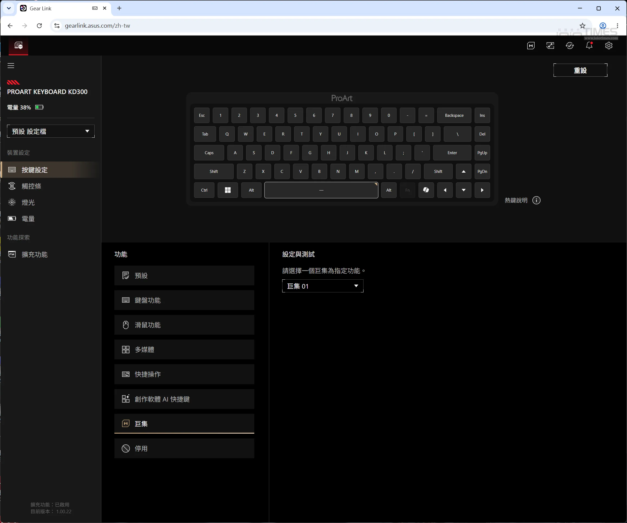Select the Enter key
The width and height of the screenshot is (627, 523).
pyautogui.click(x=452, y=153)
